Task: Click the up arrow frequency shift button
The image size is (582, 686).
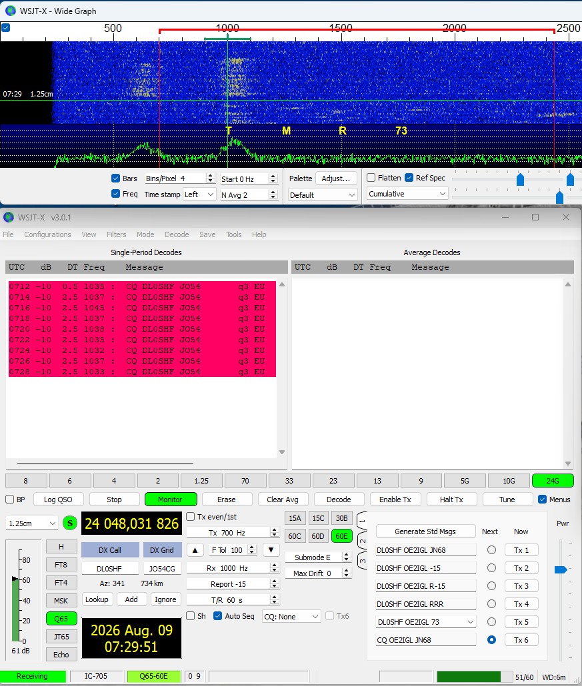Action: click(x=195, y=550)
